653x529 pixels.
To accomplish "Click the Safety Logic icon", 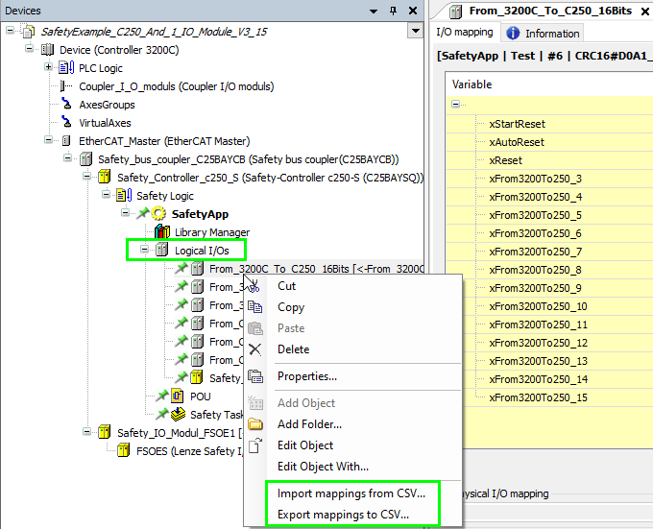I will (x=124, y=195).
